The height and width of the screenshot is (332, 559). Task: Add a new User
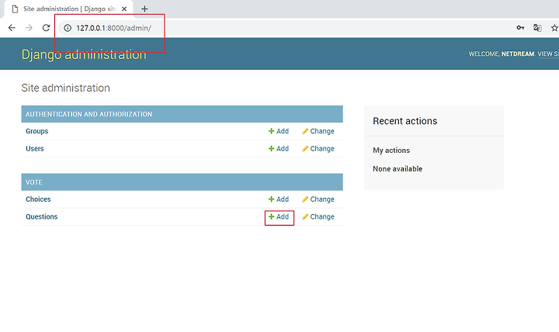tap(279, 148)
